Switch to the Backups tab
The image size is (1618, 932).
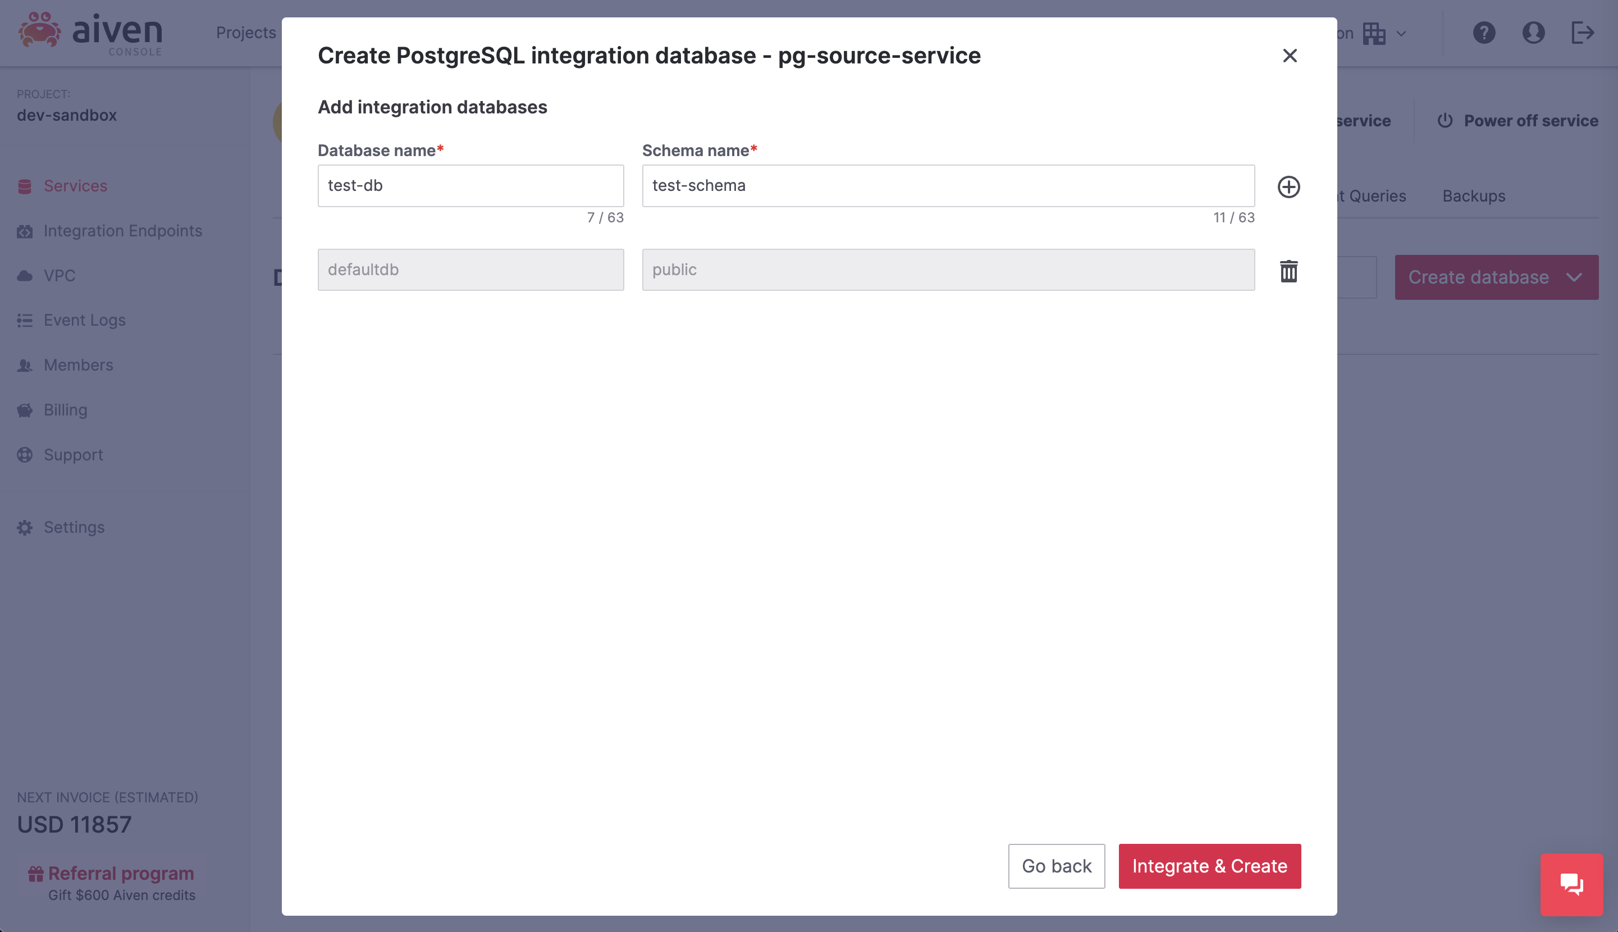click(x=1473, y=196)
